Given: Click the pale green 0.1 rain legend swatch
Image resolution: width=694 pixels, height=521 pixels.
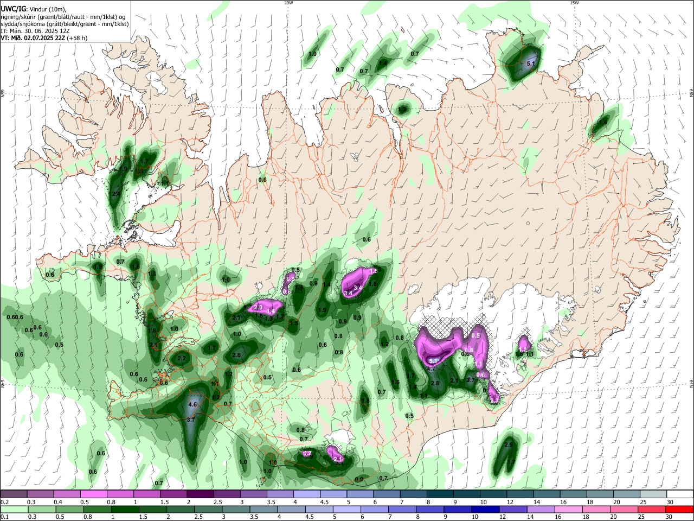Looking at the screenshot, I should pyautogui.click(x=14, y=509).
